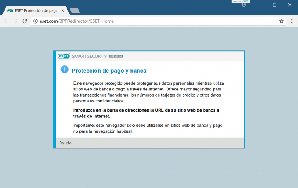This screenshot has width=298, height=188.
Task: Click the address bar URL field
Action: coord(158,21)
